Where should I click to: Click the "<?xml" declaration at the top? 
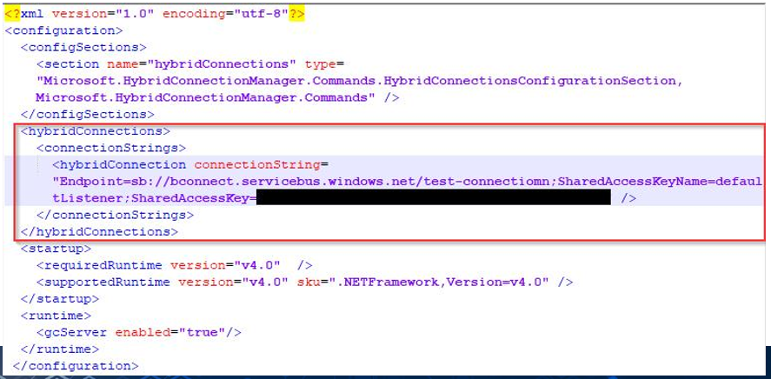(x=24, y=14)
